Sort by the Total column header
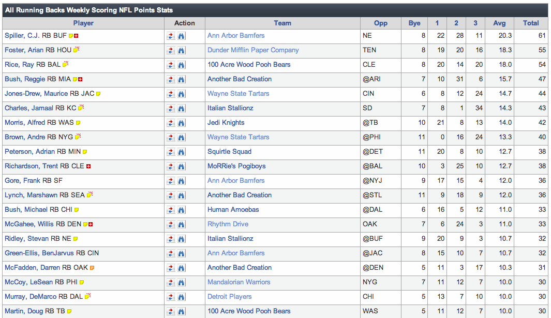This screenshot has height=318, width=551. tap(531, 23)
